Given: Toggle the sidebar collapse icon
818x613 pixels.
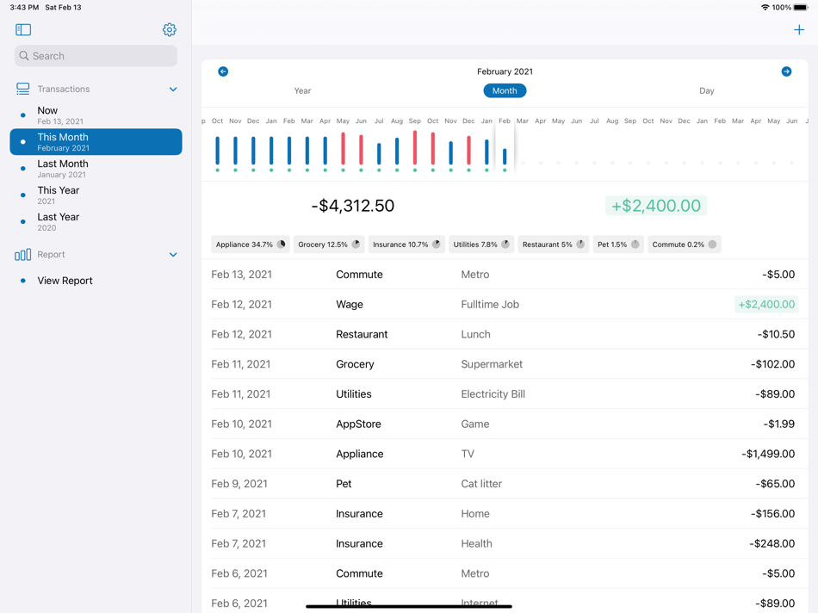Looking at the screenshot, I should (22, 29).
